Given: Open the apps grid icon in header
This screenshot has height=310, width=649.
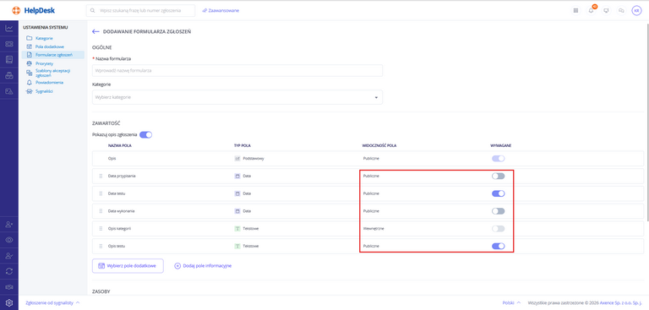Looking at the screenshot, I should [x=575, y=11].
